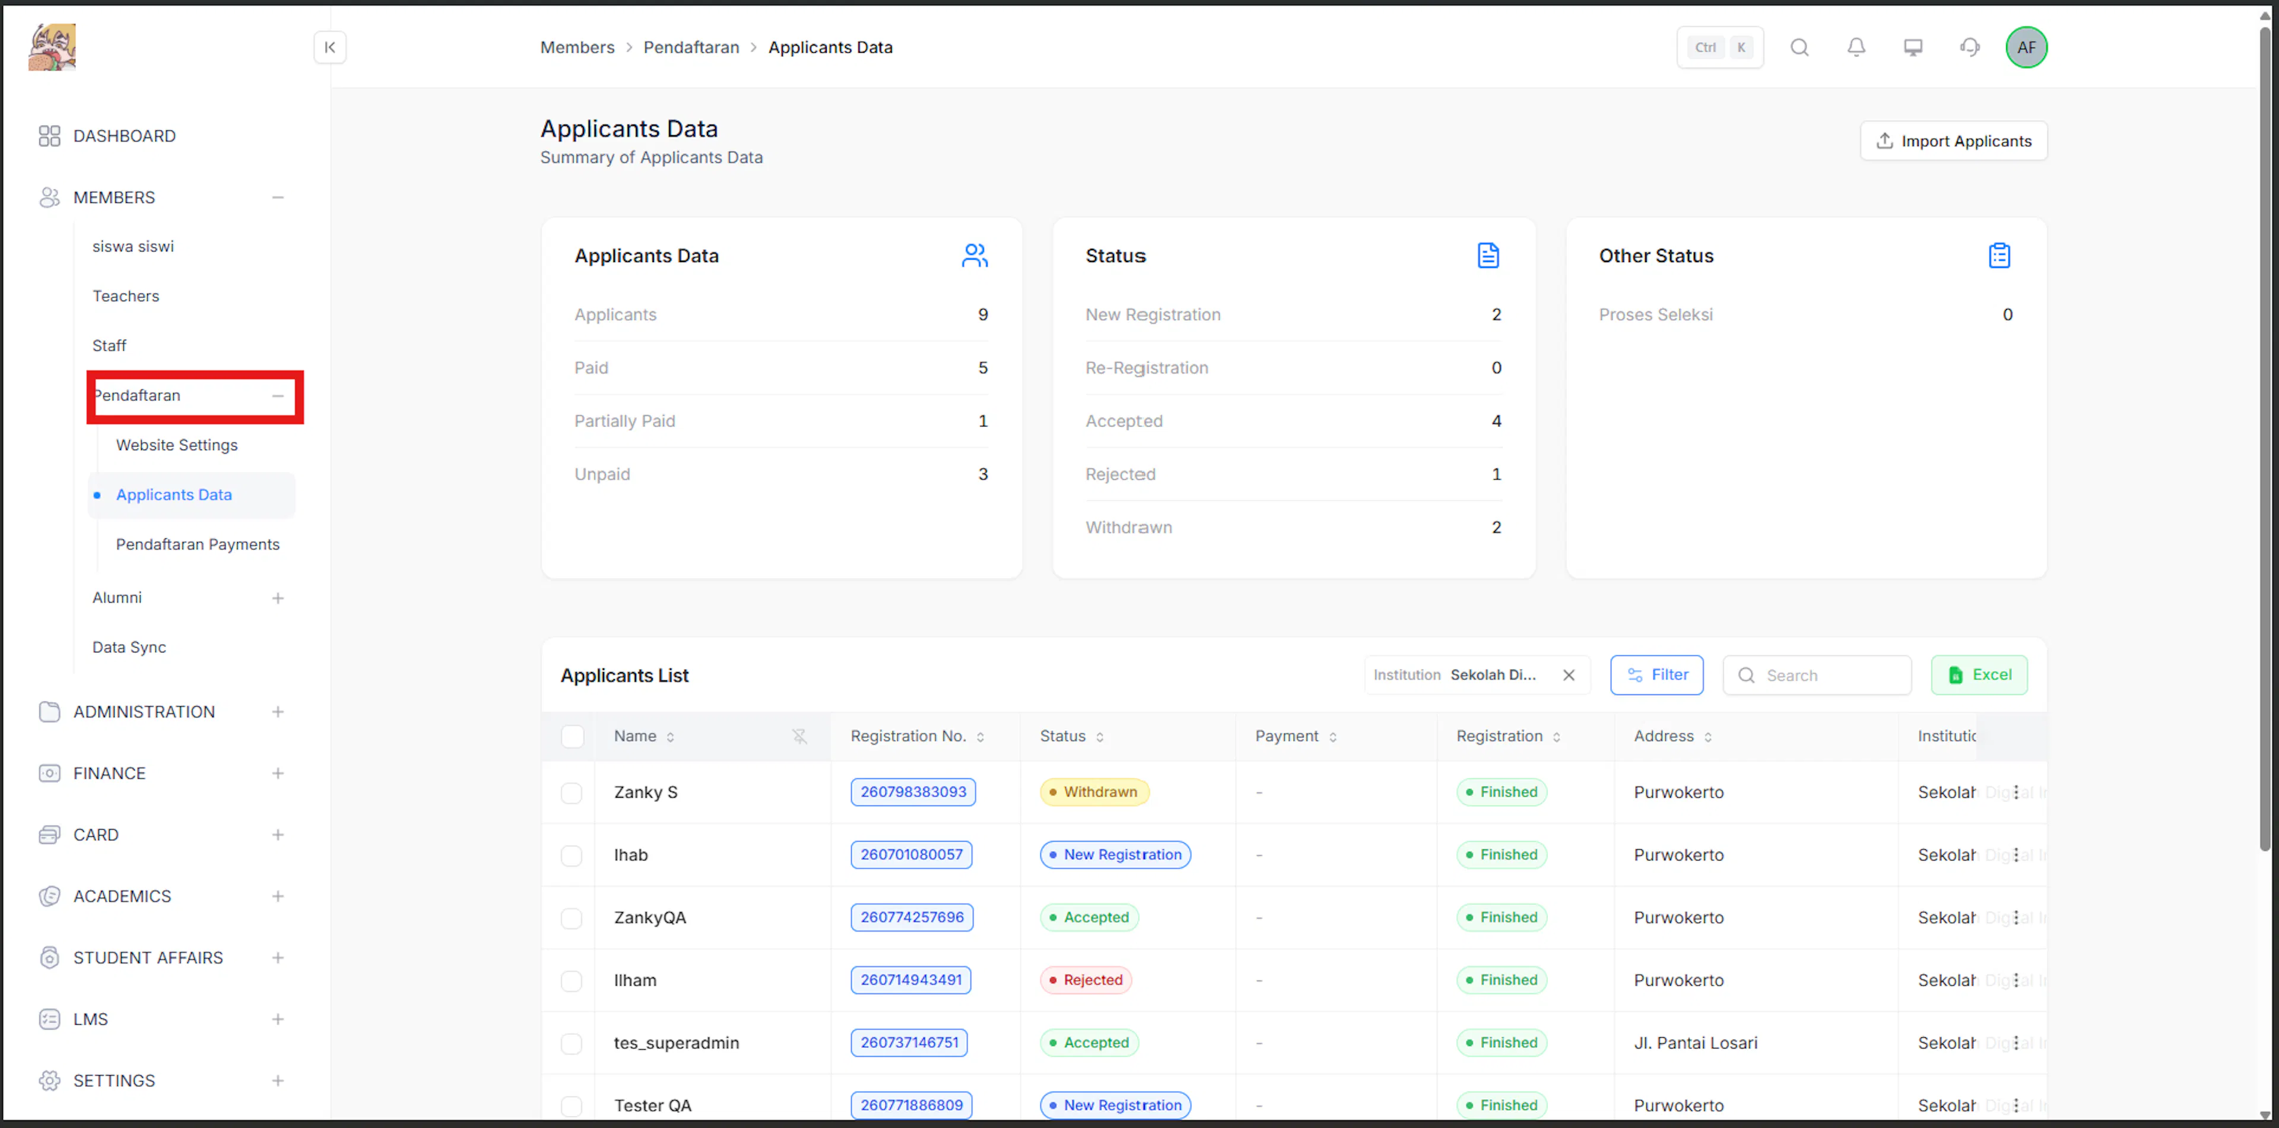Click the Dashboard grid icon

point(49,136)
